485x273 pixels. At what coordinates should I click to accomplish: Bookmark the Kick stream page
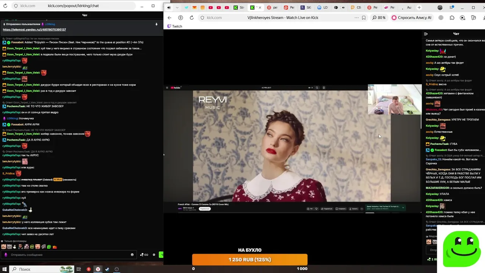tap(364, 17)
